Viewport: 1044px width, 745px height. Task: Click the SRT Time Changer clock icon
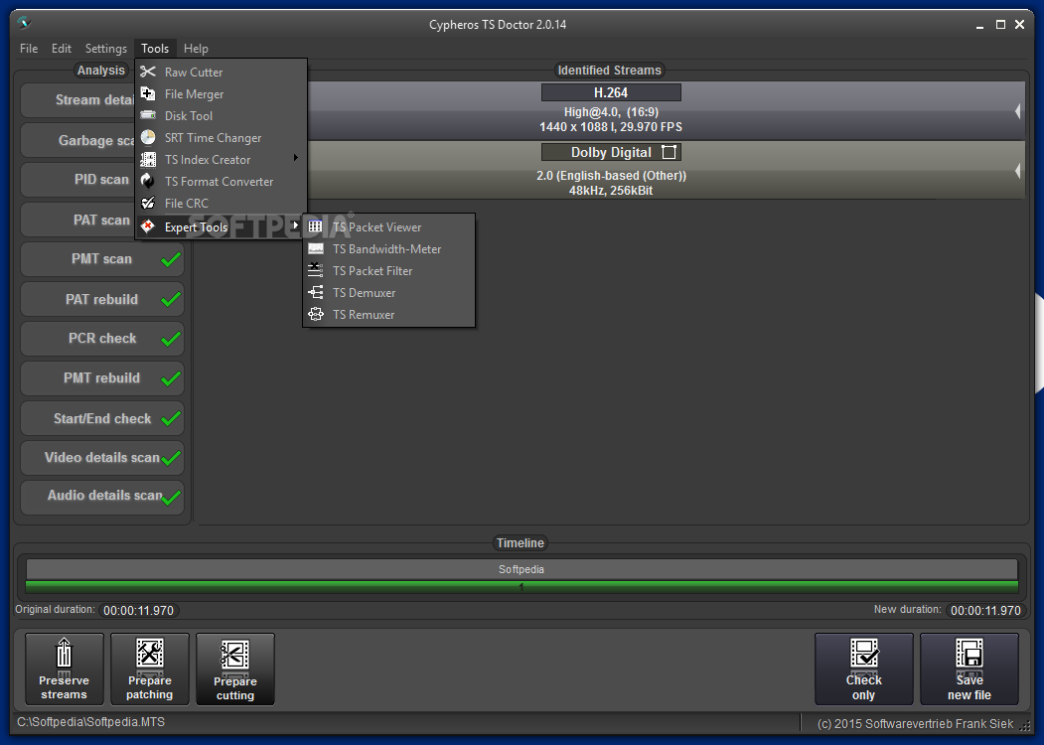tap(148, 137)
